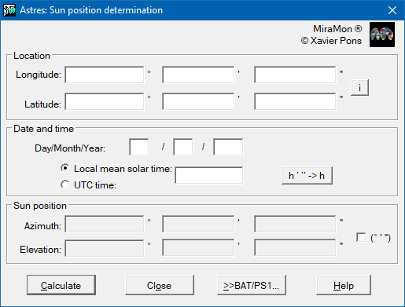Open the >>BAT/PS1... dialog
The image size is (405, 307).
252,285
